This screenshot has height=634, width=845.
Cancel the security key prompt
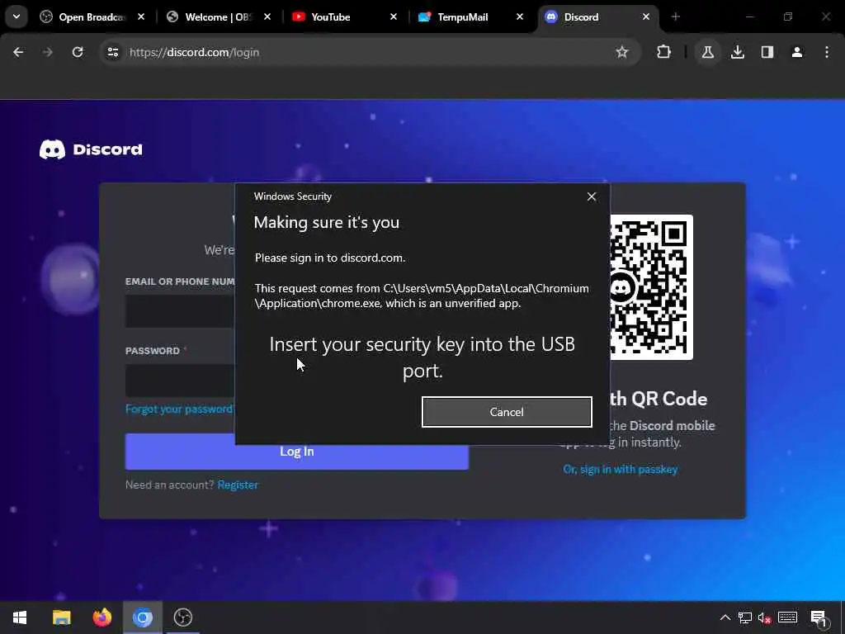click(507, 412)
